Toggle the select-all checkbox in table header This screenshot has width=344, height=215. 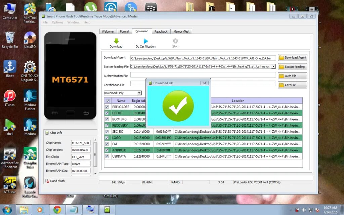[x=108, y=101]
